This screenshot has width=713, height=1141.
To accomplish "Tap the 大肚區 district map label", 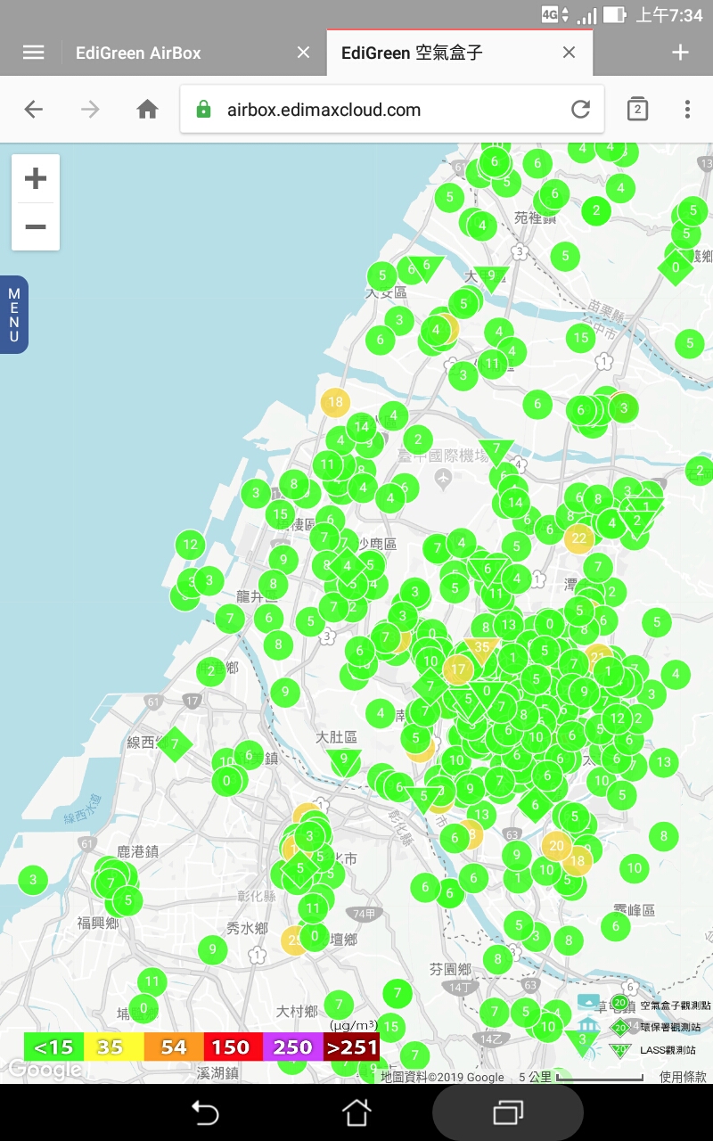I will pos(338,737).
